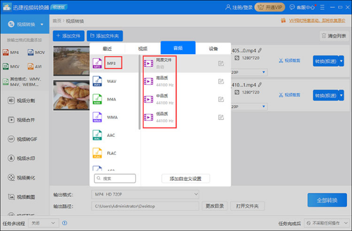This screenshot has width=352, height=231.
Task: Switch to the 最近 tab
Action: pos(107,48)
